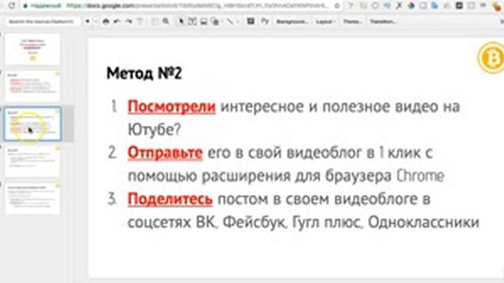Image resolution: width=504 pixels, height=283 pixels.
Task: Click the word Одноклассники on the slide
Action: [x=424, y=222]
